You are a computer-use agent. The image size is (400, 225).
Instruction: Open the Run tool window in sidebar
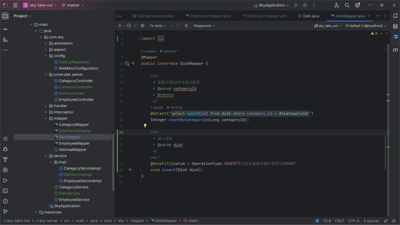pos(5,180)
